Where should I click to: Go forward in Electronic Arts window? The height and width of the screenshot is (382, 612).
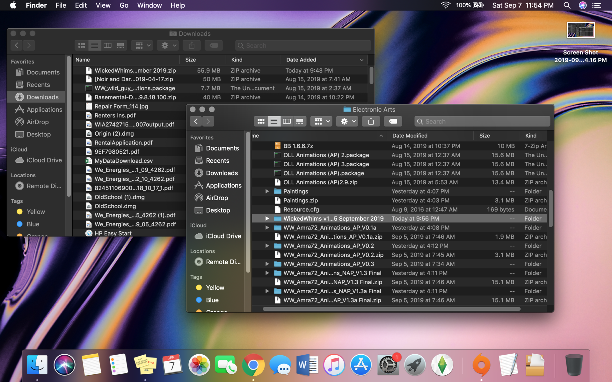click(208, 121)
